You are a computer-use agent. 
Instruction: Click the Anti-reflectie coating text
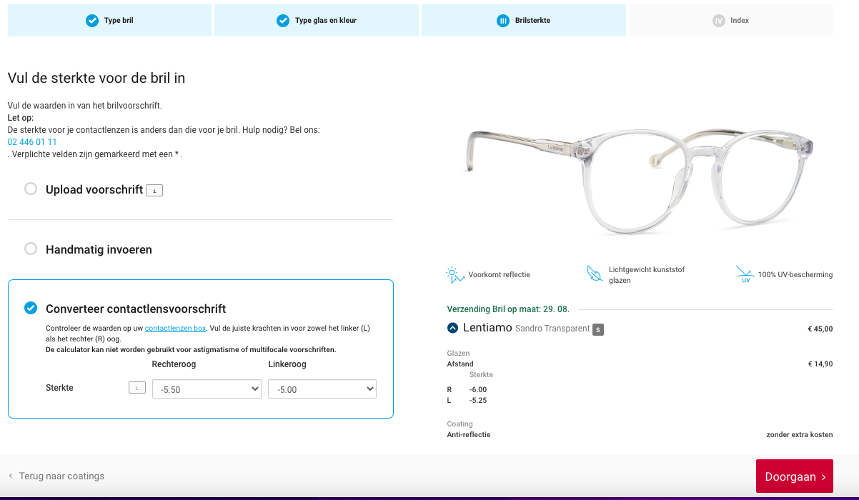(x=469, y=434)
